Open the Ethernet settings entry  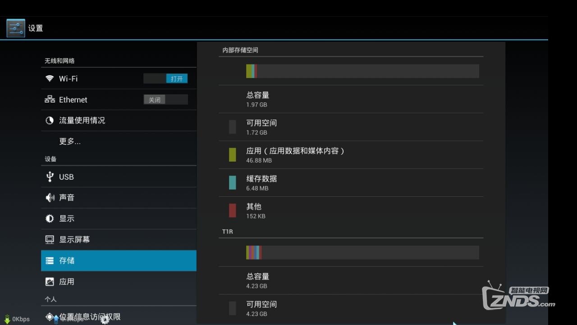(x=119, y=100)
